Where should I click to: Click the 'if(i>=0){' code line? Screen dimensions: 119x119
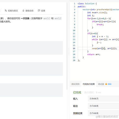point(93,33)
